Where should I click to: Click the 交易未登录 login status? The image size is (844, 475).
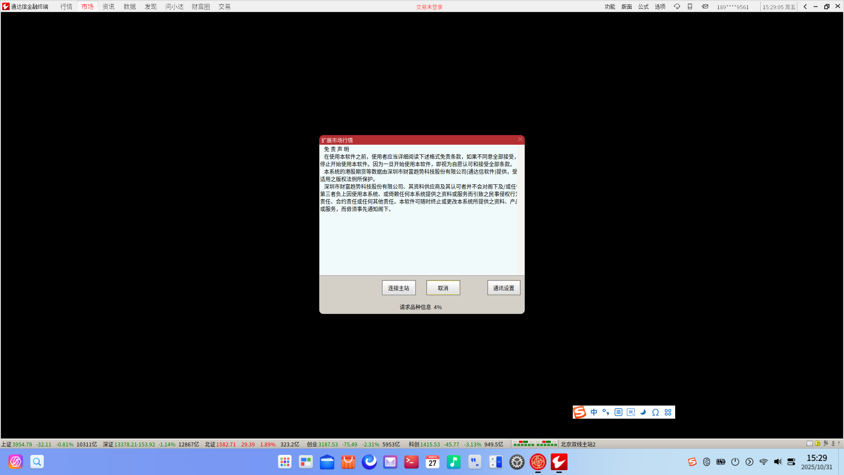click(x=429, y=7)
